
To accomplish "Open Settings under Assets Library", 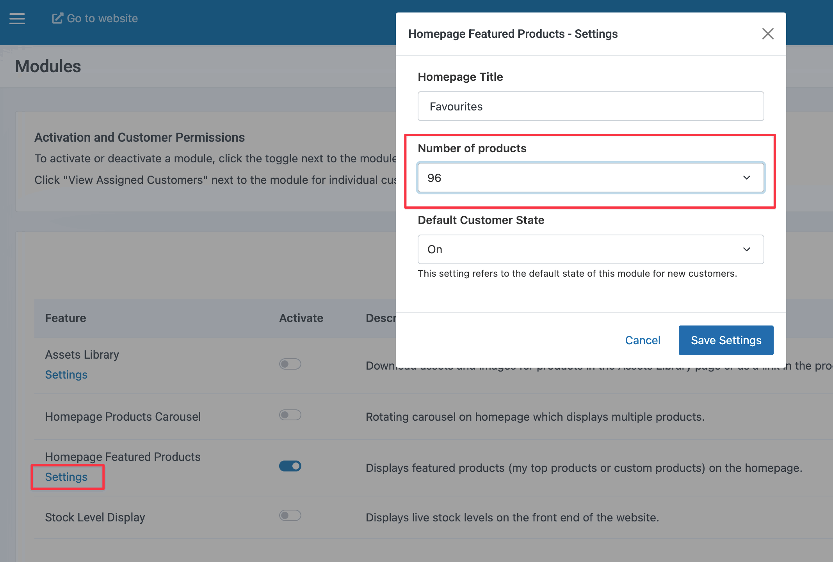I will point(66,375).
